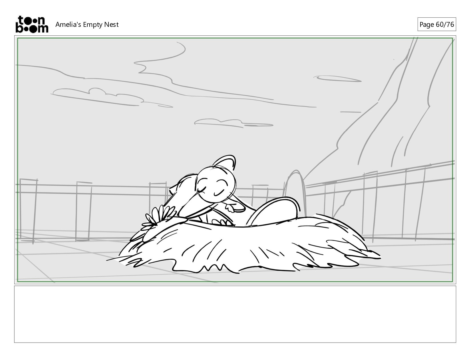The height and width of the screenshot is (364, 471).
Task: Click the "Page 60/76" page indicator
Action: tap(436, 25)
